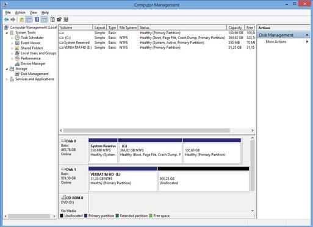Screen dimensions: 313x227
Task: Collapse the Disk Management actions section
Action: [307, 35]
